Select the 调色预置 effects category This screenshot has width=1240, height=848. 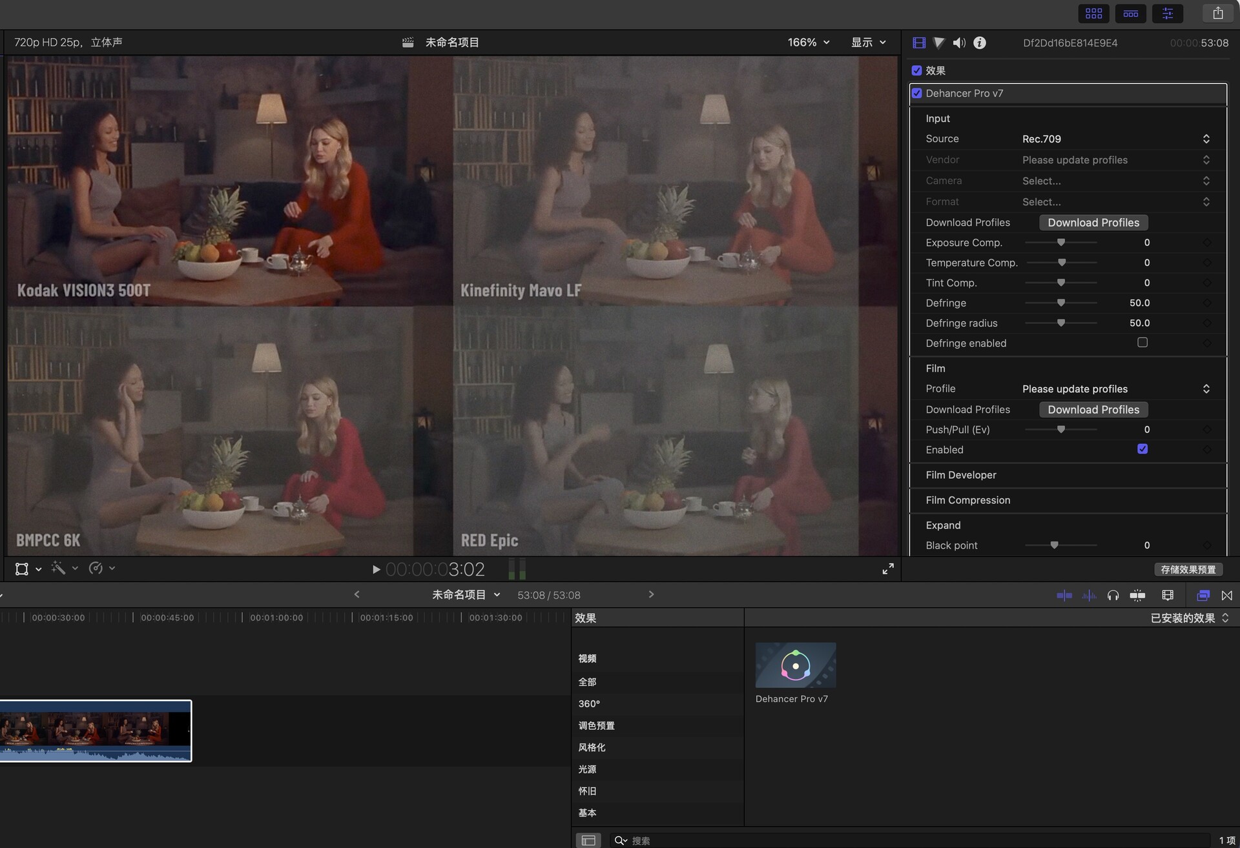[596, 725]
